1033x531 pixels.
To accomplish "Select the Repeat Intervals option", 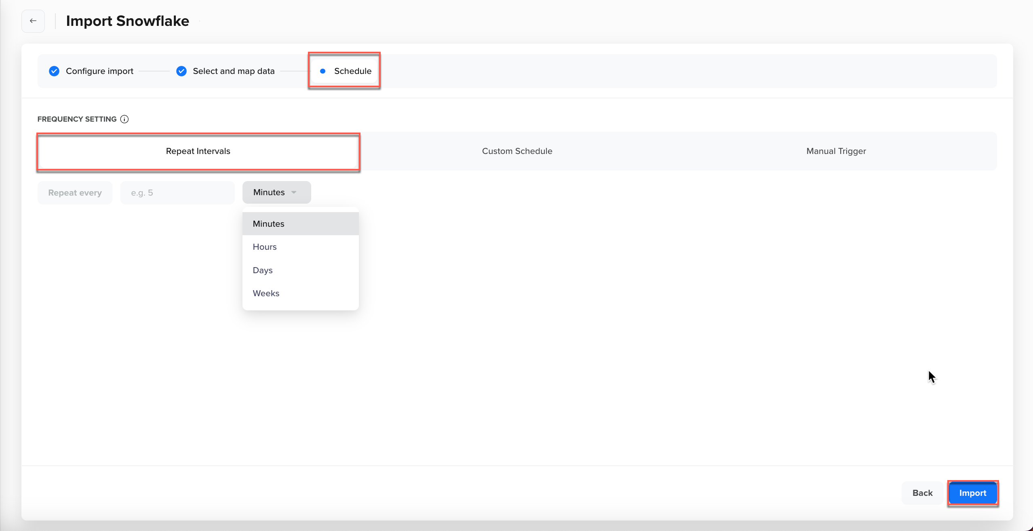I will coord(198,151).
